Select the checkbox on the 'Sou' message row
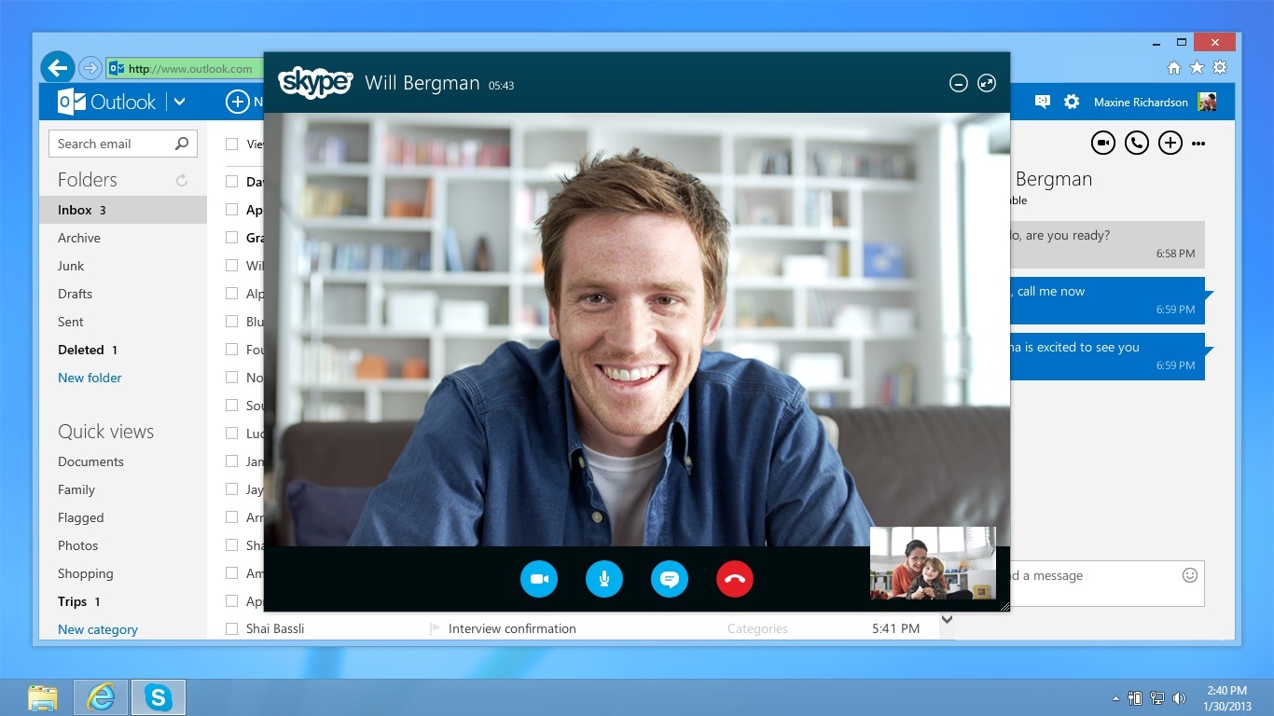 coord(231,406)
